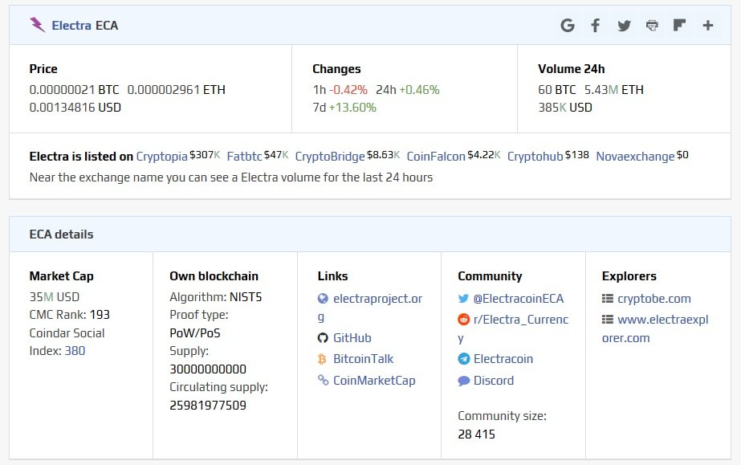The width and height of the screenshot is (741, 465).
Task: Click the 7d +13.60% change
Action: 344,108
